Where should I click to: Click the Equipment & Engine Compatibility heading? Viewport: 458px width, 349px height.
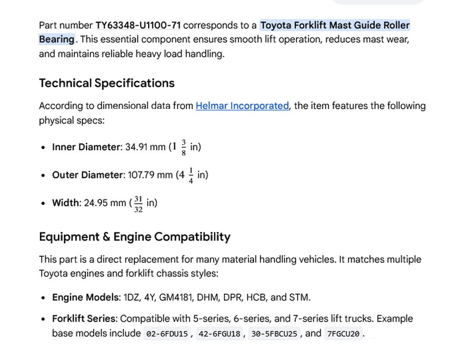coord(135,237)
